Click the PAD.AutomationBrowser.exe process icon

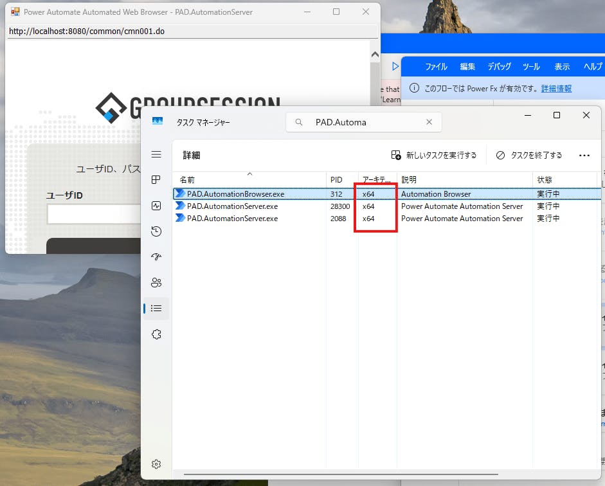click(180, 194)
